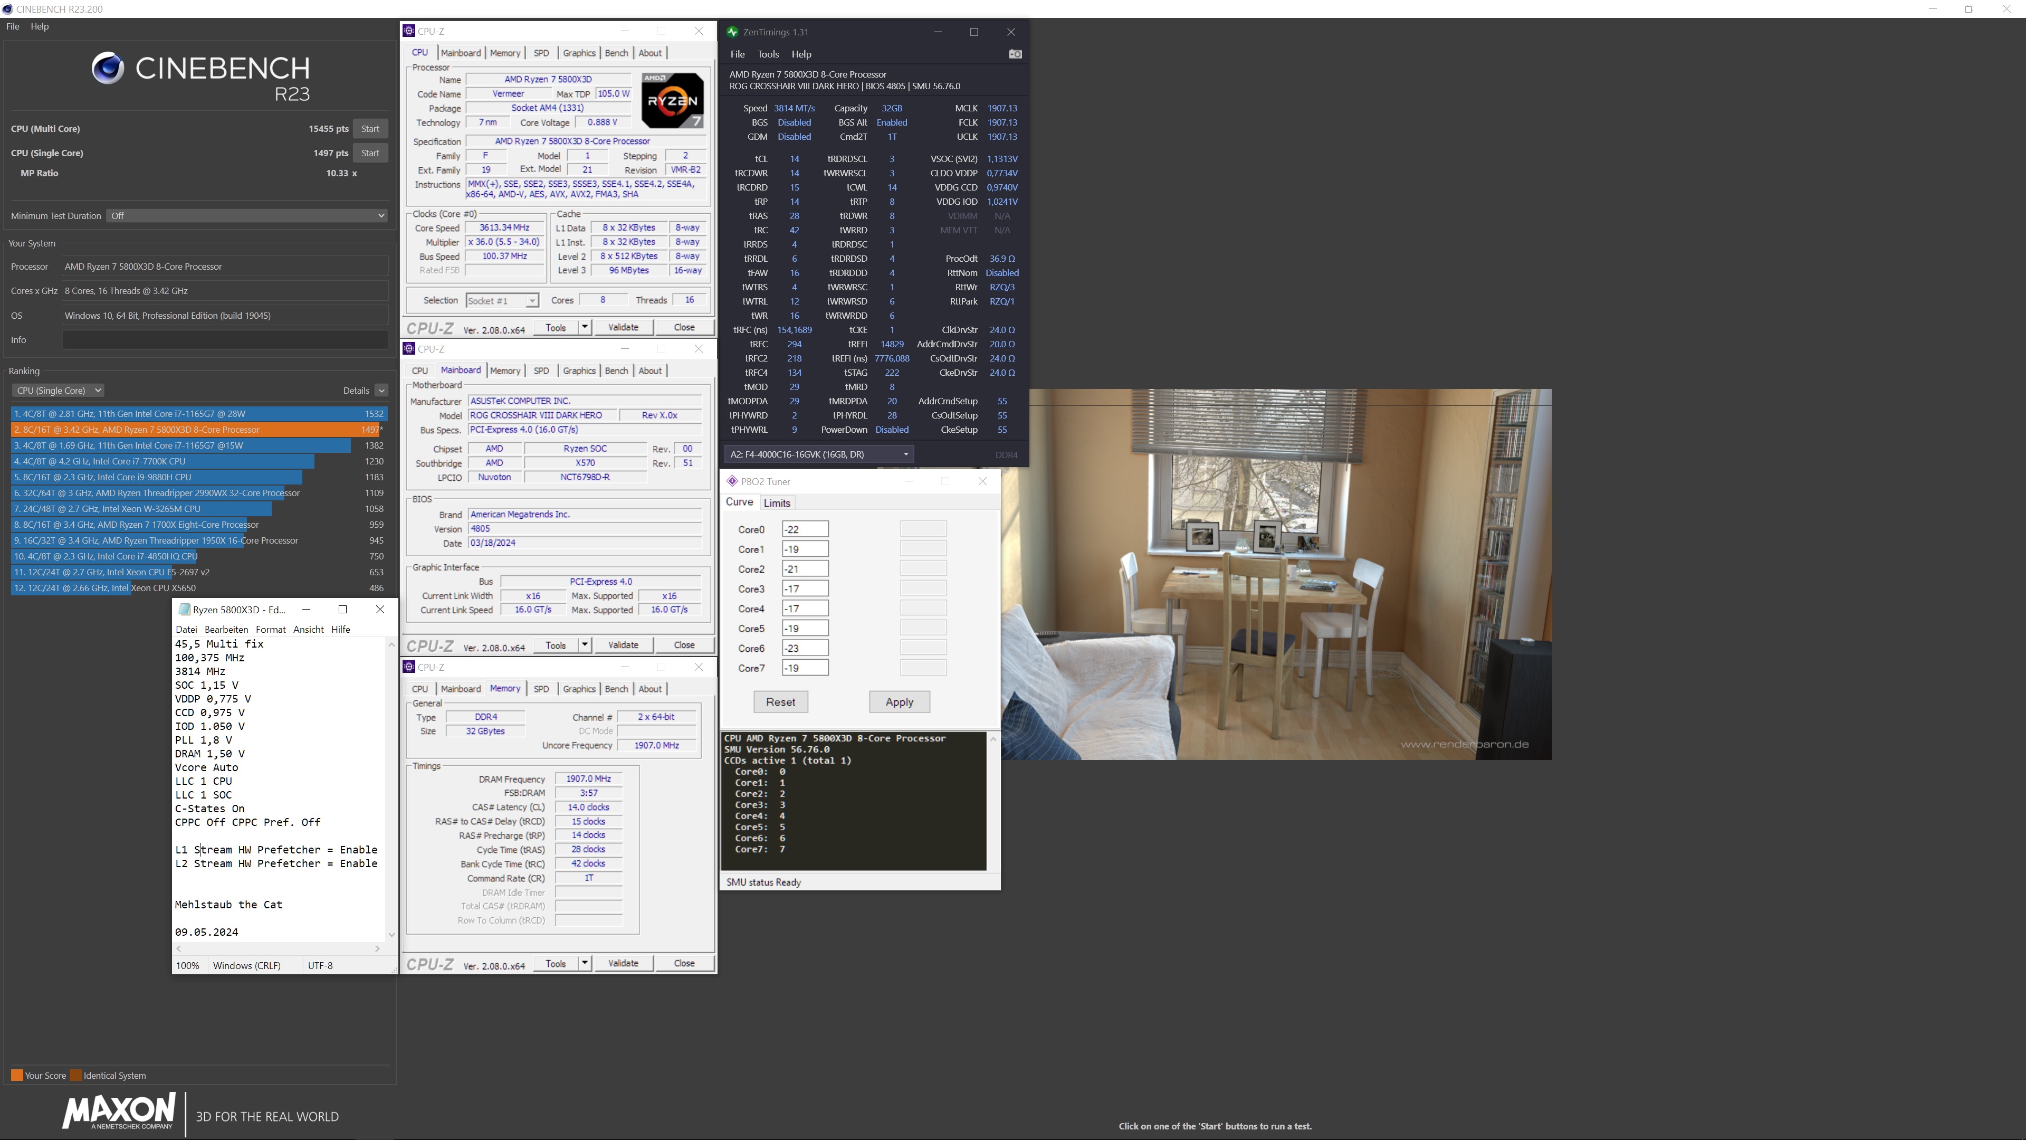Click the Notepad vertical scrollbar down arrow
The image size is (2026, 1140).
click(x=391, y=934)
